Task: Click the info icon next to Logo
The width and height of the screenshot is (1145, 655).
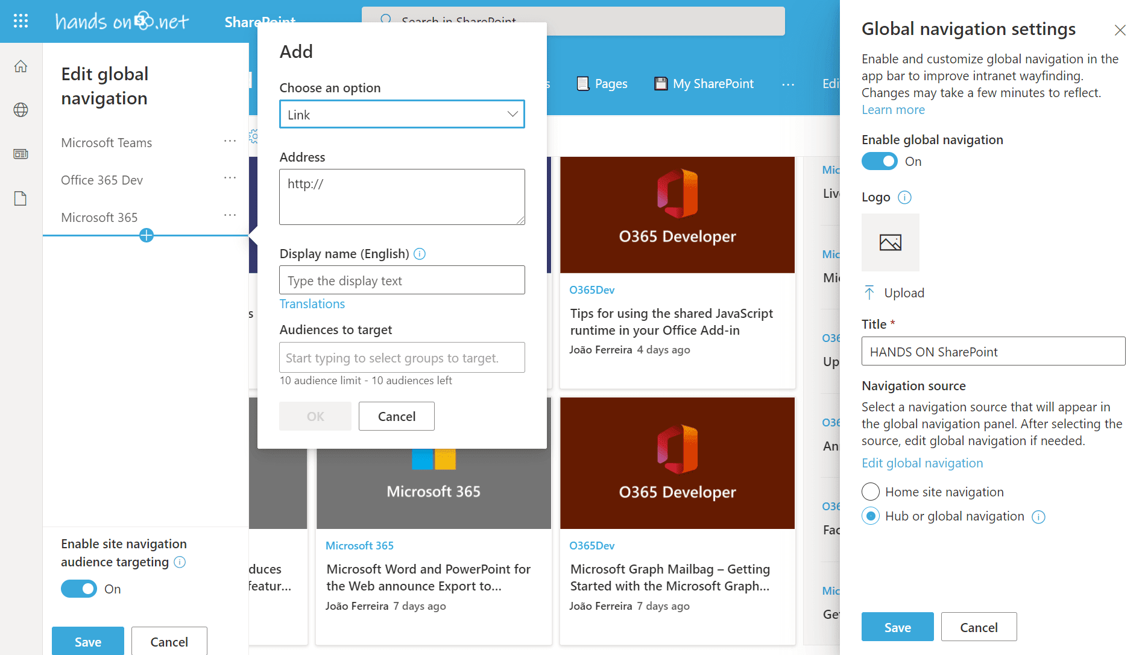Action: pyautogui.click(x=904, y=197)
